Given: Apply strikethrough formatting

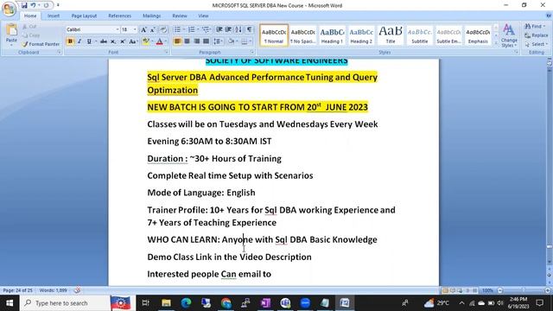Looking at the screenshot, I should tap(104, 41).
